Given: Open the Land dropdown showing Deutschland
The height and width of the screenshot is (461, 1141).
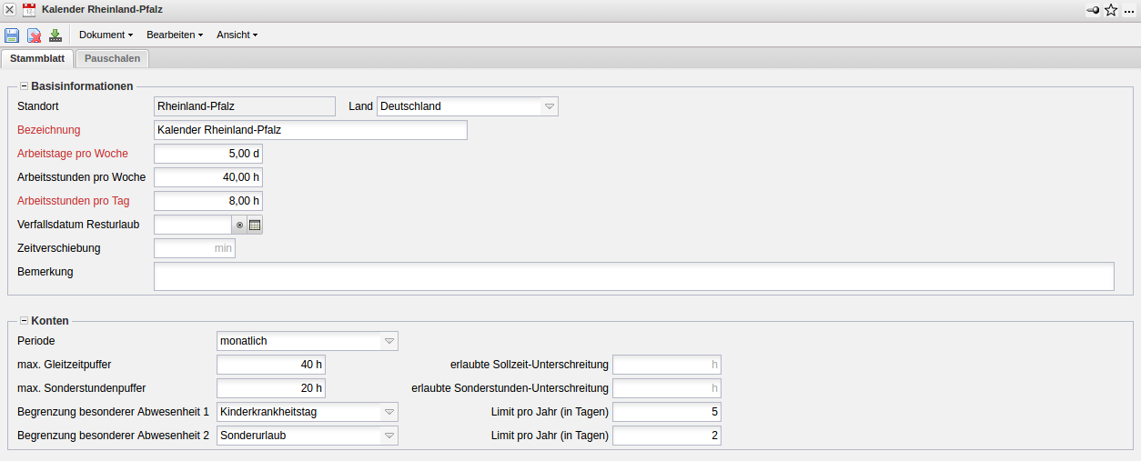Looking at the screenshot, I should pos(549,106).
